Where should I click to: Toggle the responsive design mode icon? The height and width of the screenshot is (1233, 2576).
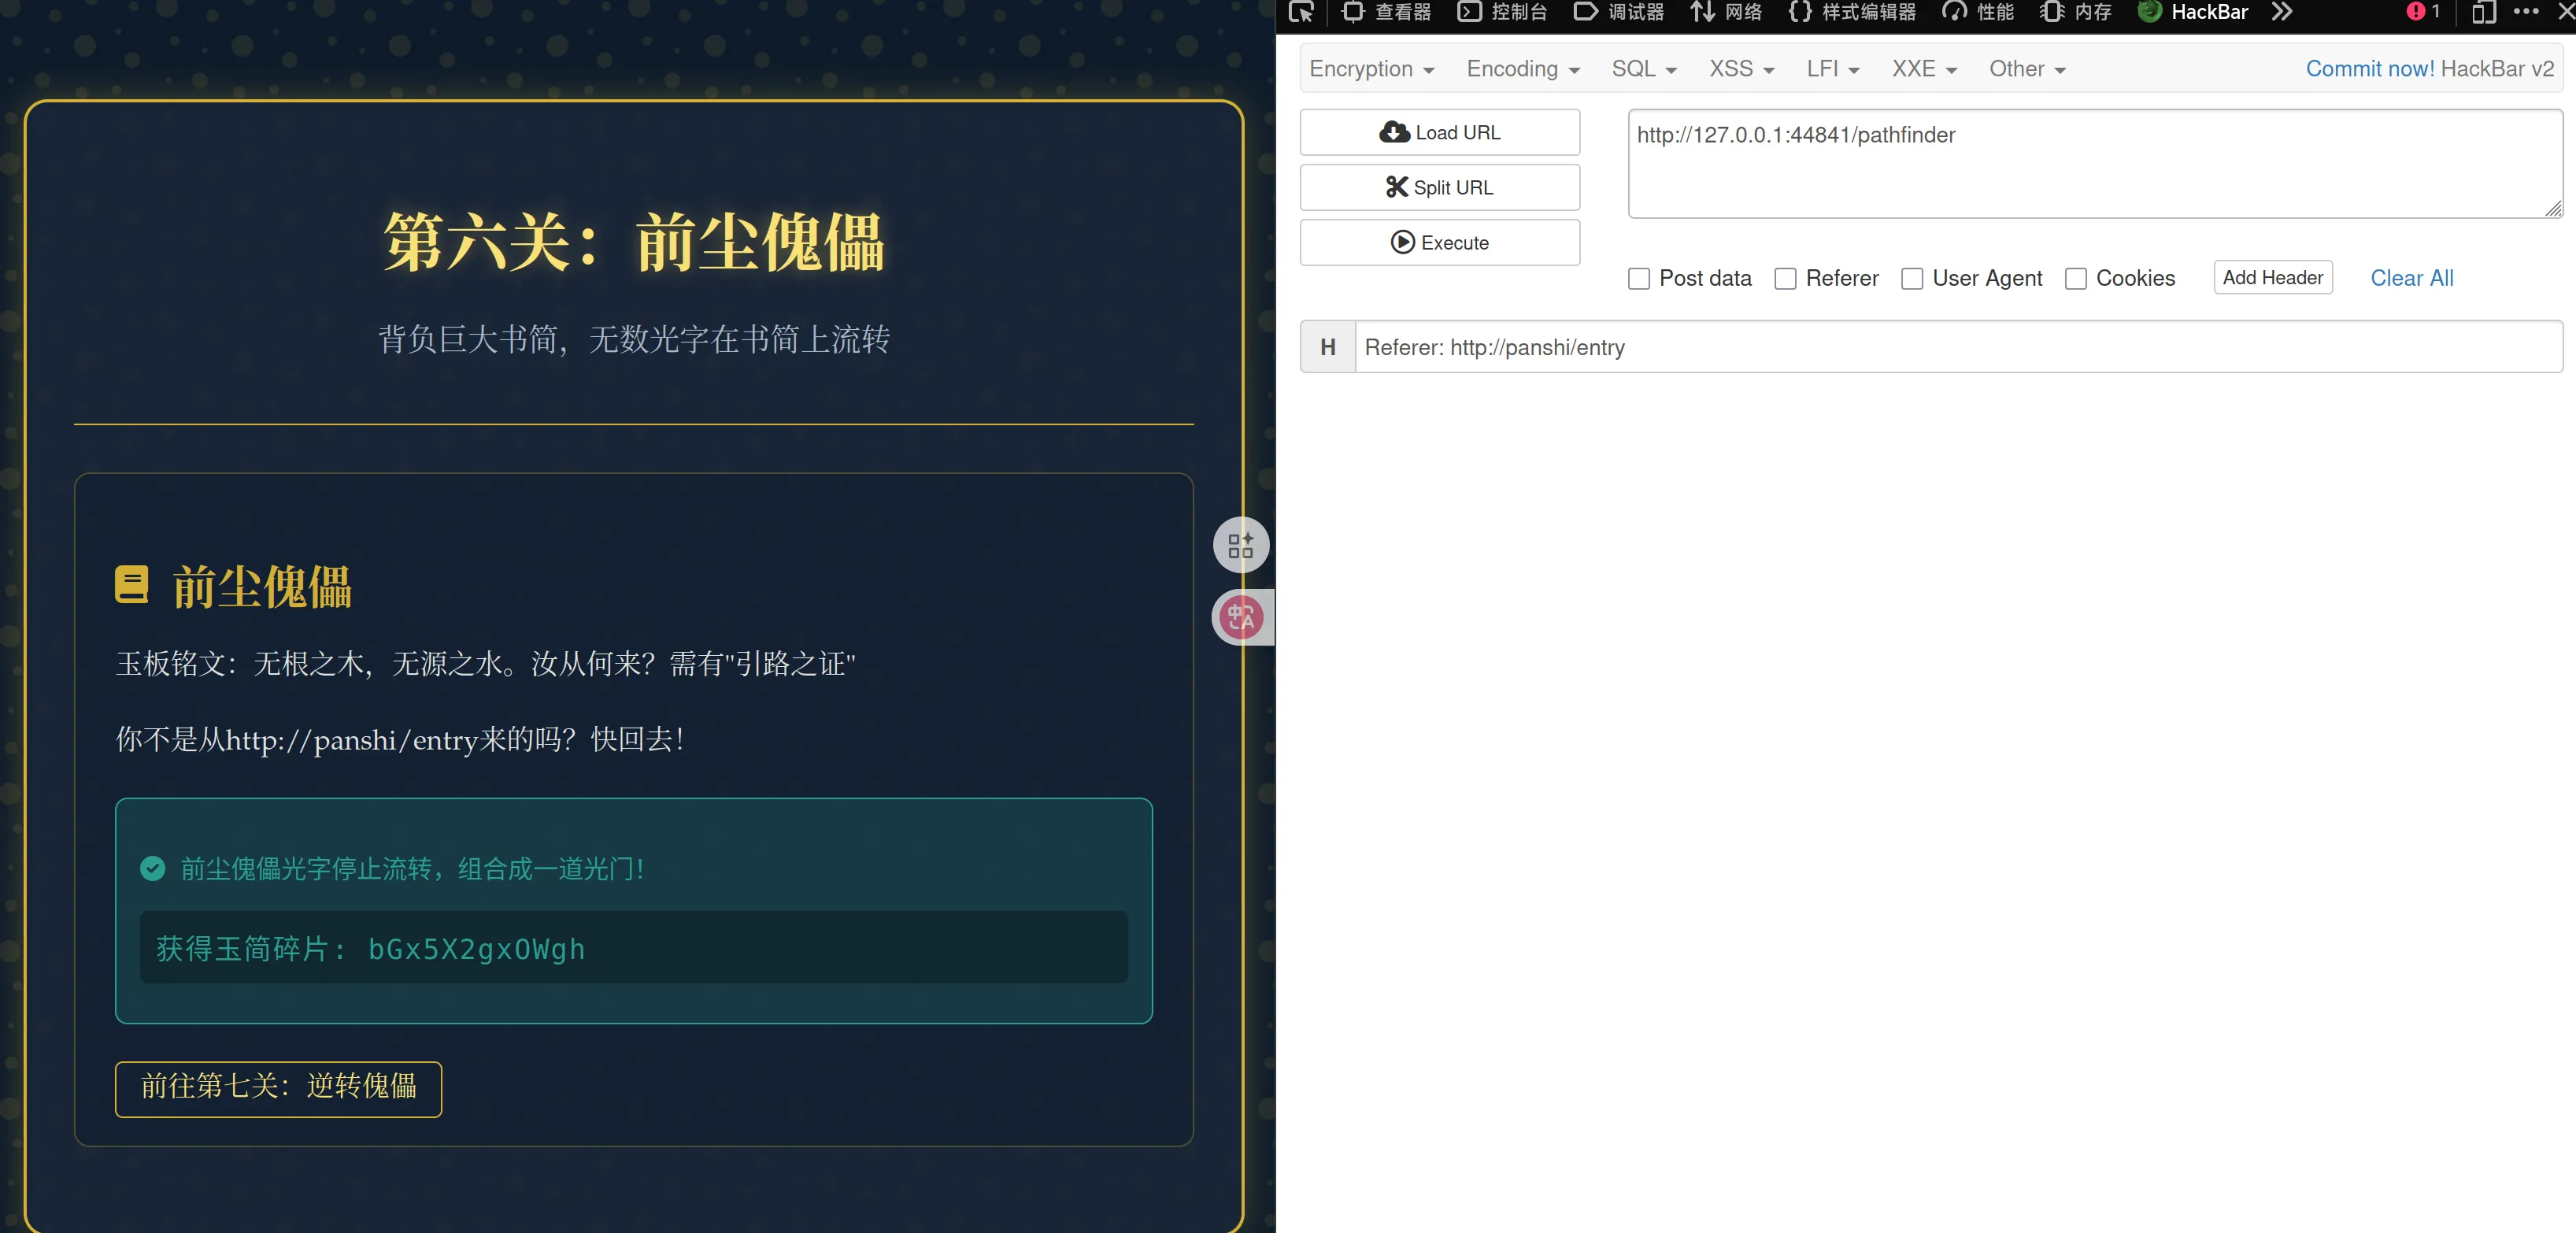pos(2483,12)
